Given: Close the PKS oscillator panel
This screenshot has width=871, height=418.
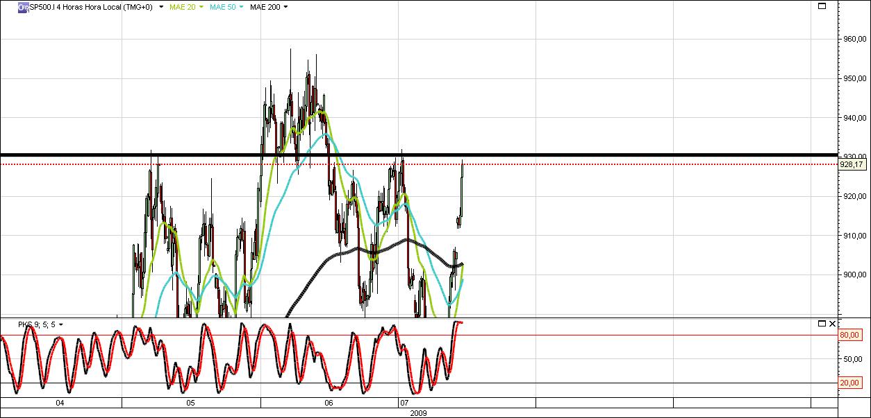Looking at the screenshot, I should click(x=832, y=324).
